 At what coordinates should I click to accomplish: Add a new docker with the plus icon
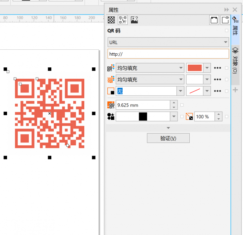coord(235,90)
